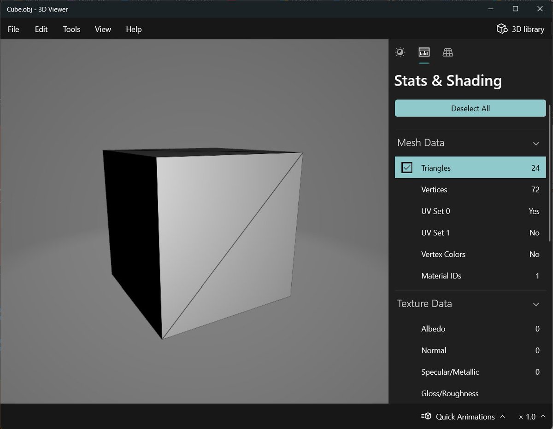Collapse the Texture Data section

[536, 304]
